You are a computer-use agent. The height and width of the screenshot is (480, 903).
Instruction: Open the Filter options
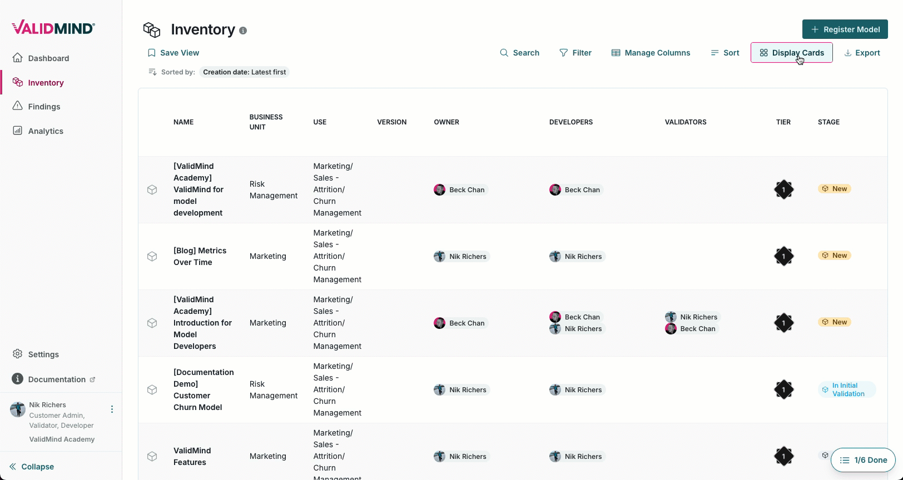[575, 53]
